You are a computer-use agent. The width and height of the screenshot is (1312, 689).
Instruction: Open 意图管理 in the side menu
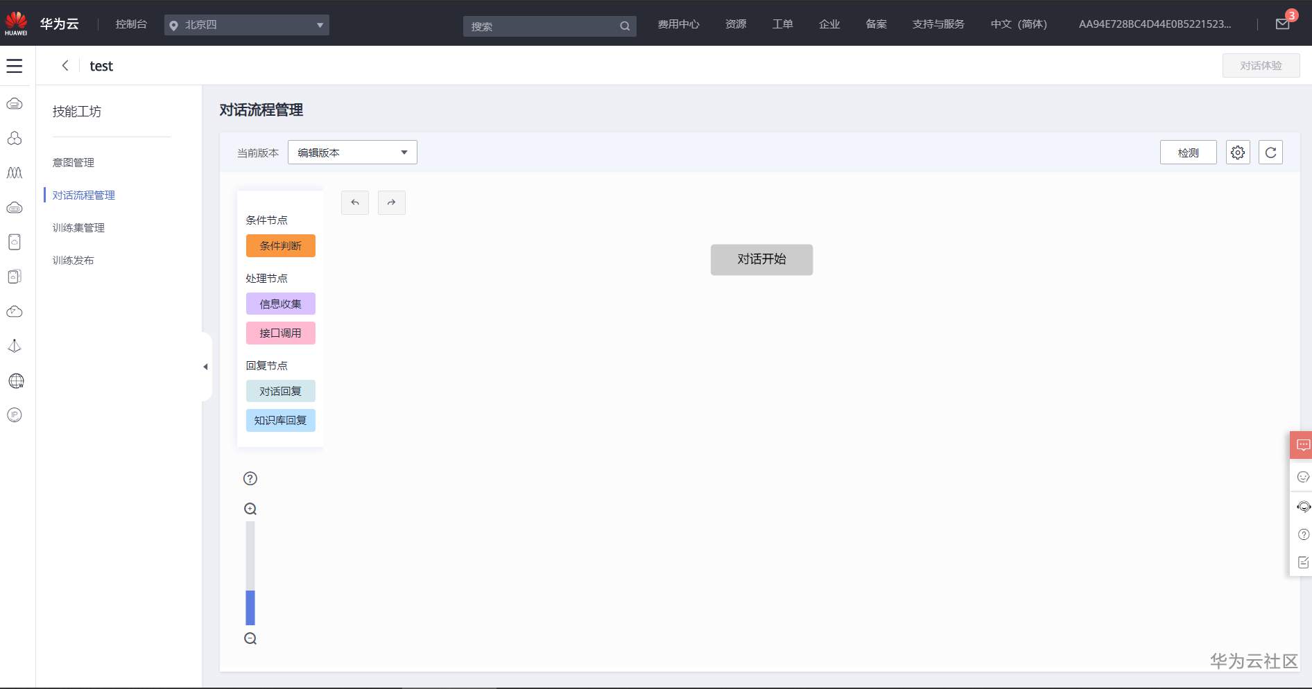(x=74, y=163)
